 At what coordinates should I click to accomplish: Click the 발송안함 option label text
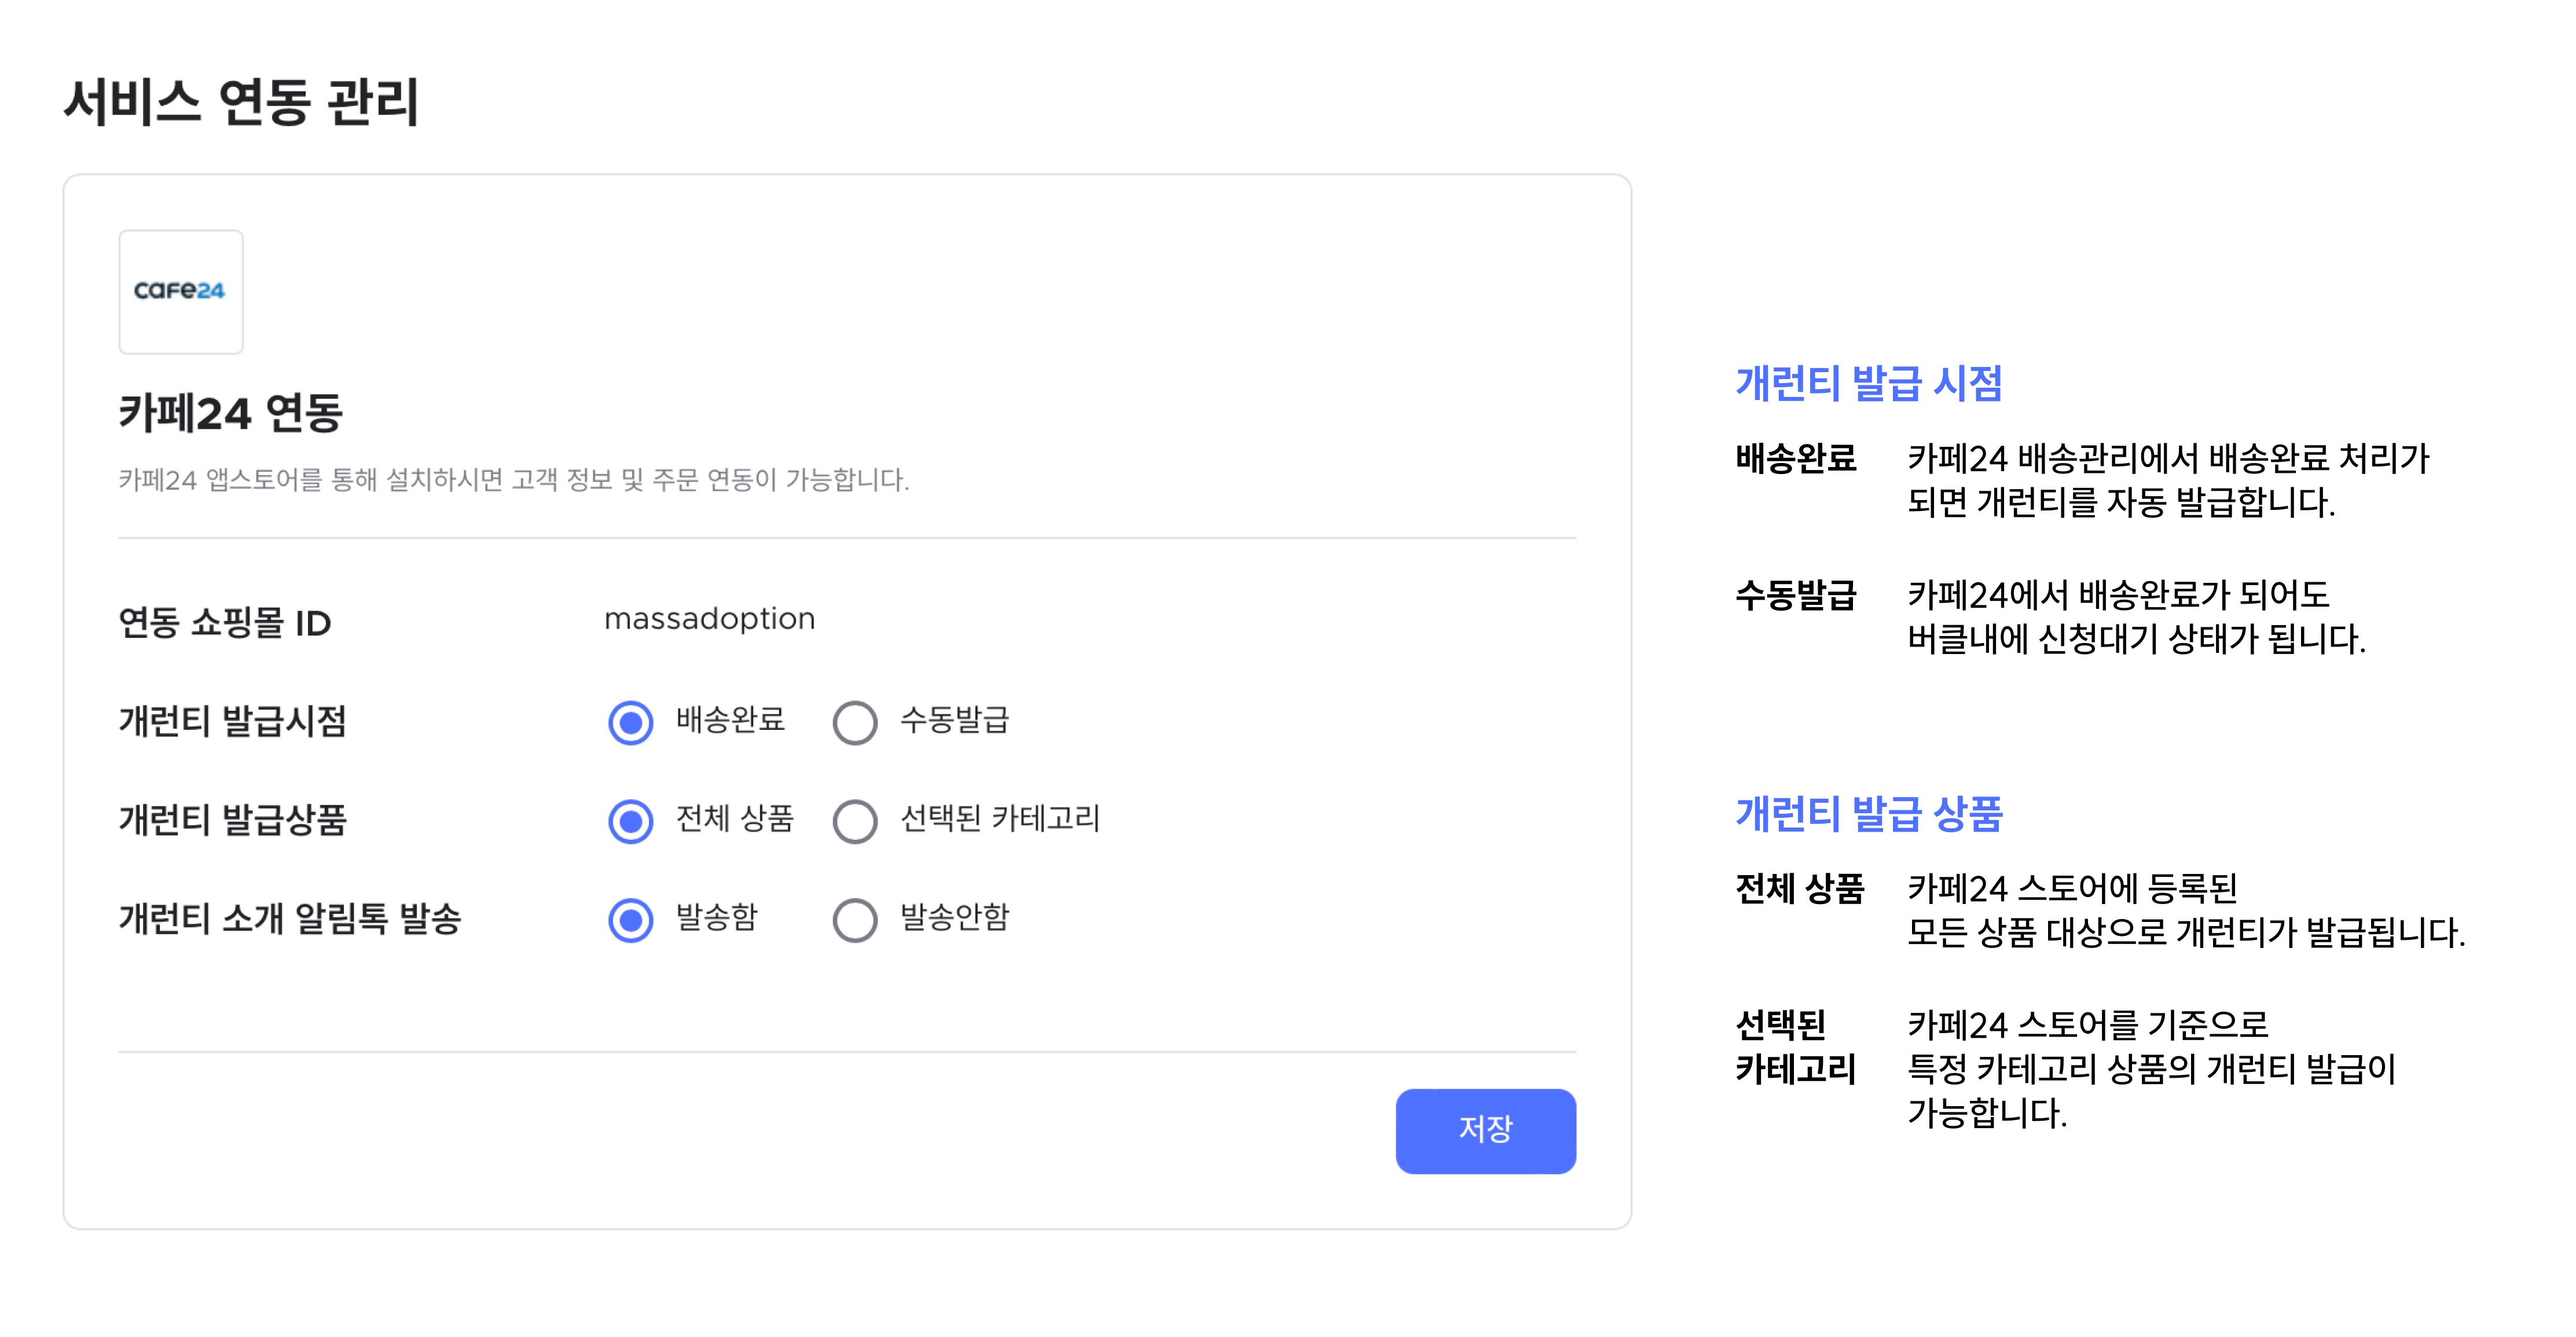click(955, 917)
